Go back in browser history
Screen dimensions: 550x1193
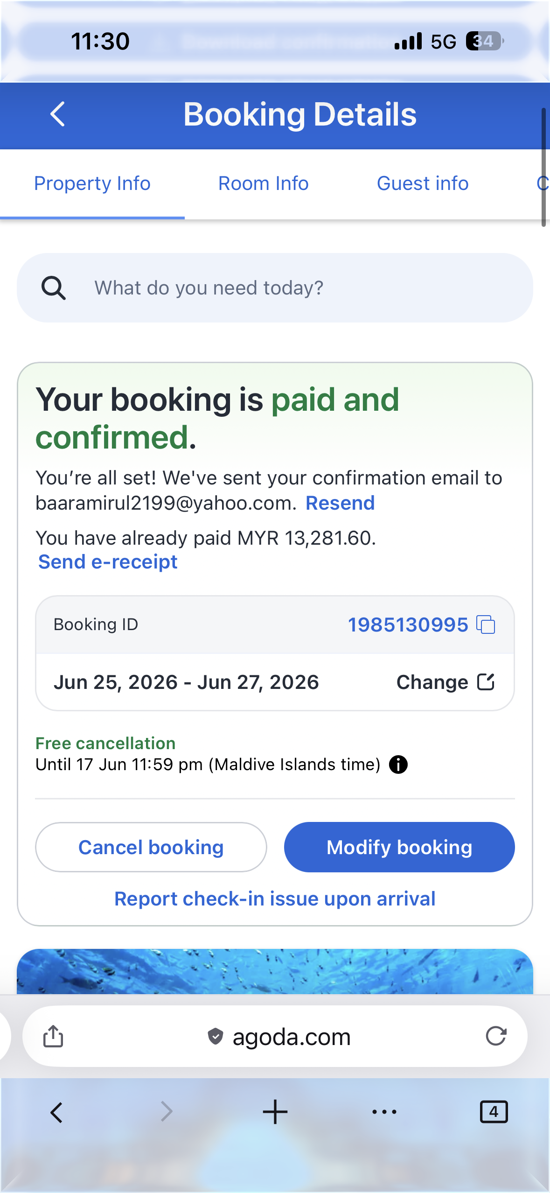(56, 1112)
